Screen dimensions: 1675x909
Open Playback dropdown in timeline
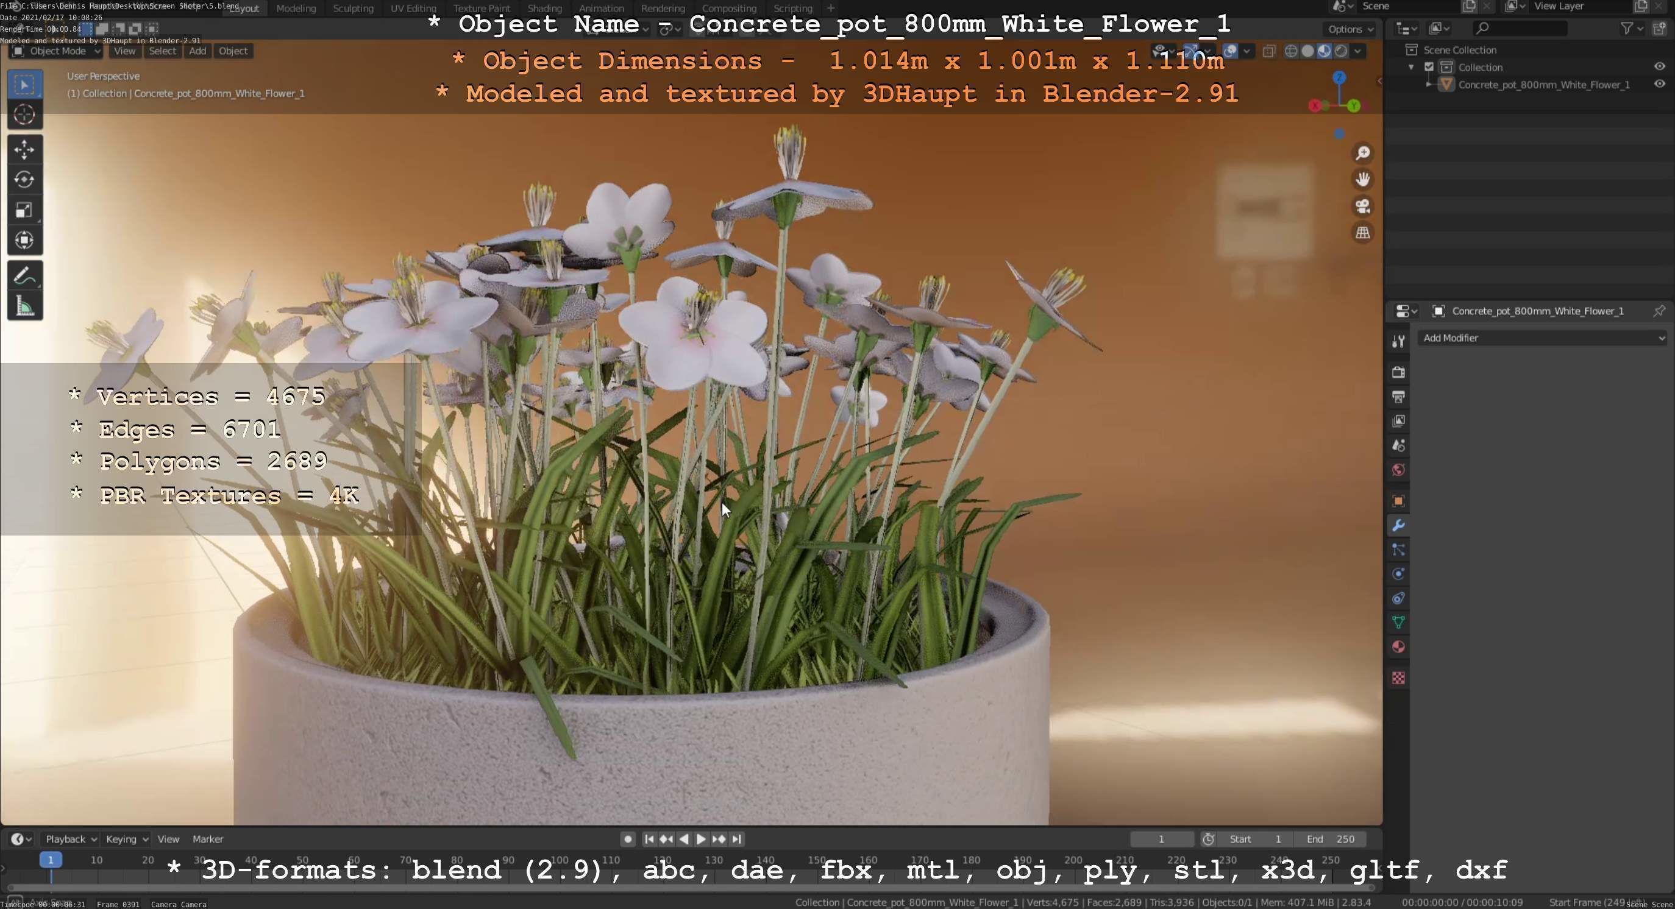pos(71,840)
